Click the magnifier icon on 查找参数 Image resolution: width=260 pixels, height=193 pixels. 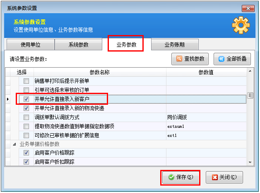179,59
